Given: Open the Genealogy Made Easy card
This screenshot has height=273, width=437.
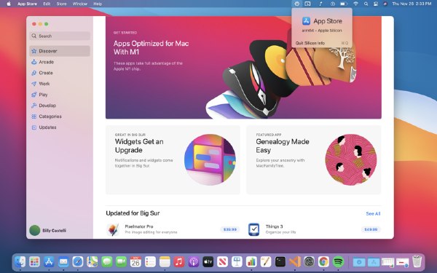Looking at the screenshot, I should click(314, 159).
